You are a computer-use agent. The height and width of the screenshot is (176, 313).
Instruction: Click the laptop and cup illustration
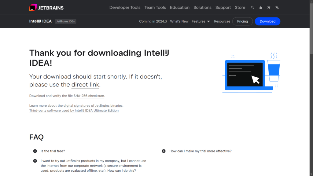click(x=251, y=73)
